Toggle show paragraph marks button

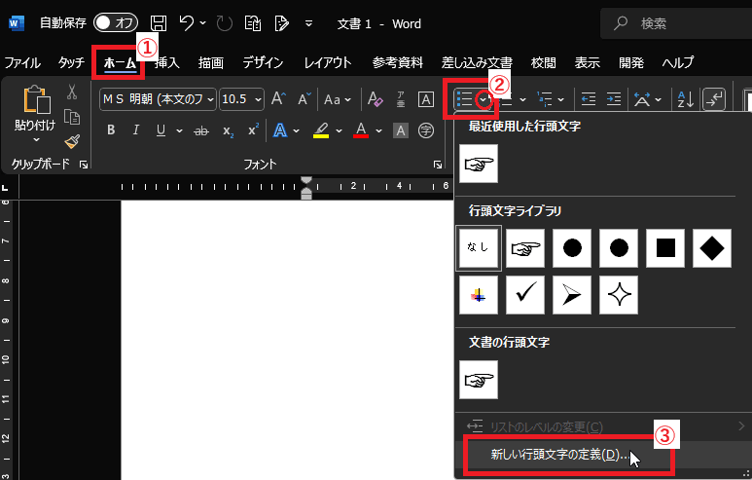click(x=714, y=98)
